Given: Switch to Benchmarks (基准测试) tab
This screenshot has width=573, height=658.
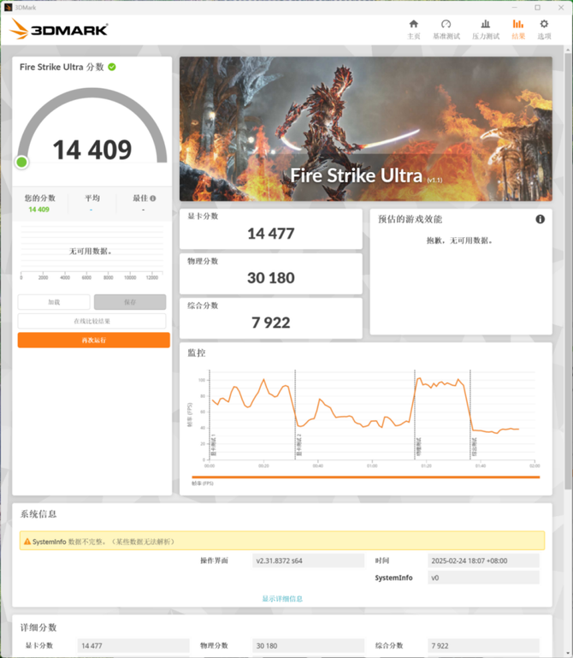Looking at the screenshot, I should [446, 29].
